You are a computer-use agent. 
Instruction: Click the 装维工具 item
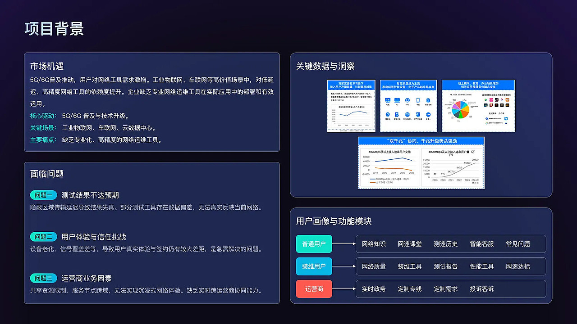click(x=410, y=266)
